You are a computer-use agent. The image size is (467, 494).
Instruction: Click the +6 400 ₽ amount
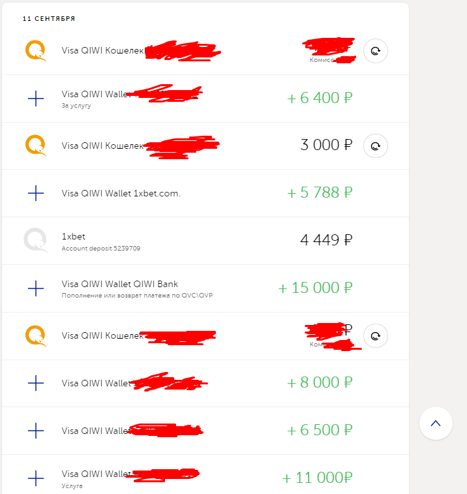pos(320,98)
